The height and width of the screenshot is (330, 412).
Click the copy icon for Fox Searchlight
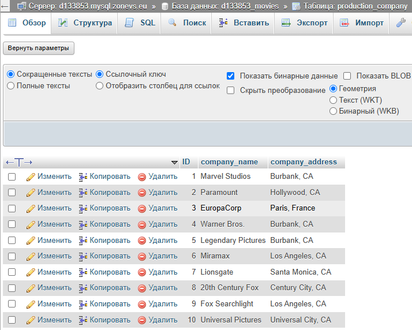click(x=83, y=304)
